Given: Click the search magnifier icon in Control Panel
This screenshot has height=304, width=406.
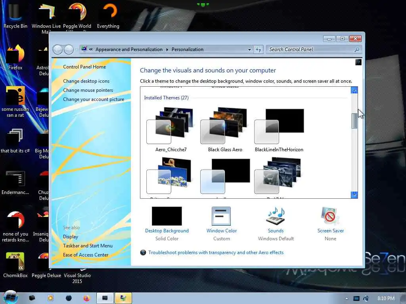Looking at the screenshot, I should (357, 49).
